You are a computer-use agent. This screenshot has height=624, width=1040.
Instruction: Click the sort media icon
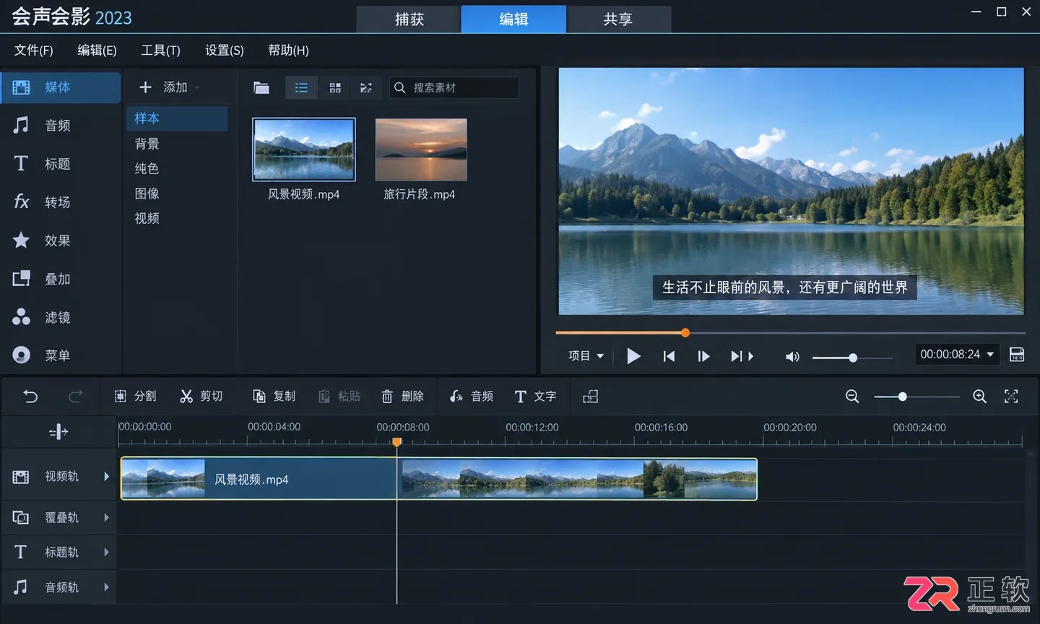point(366,88)
